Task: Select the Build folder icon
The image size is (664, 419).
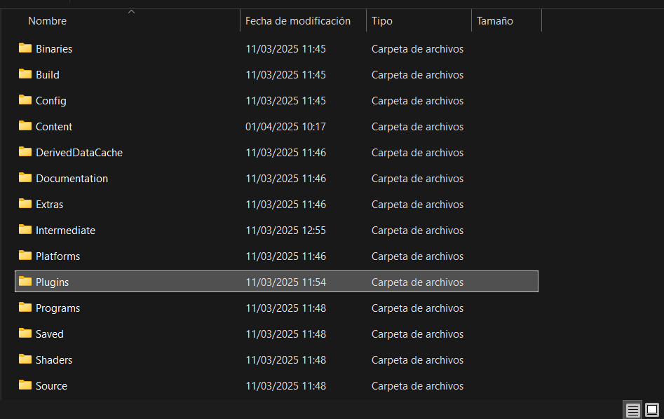Action: pyautogui.click(x=25, y=74)
